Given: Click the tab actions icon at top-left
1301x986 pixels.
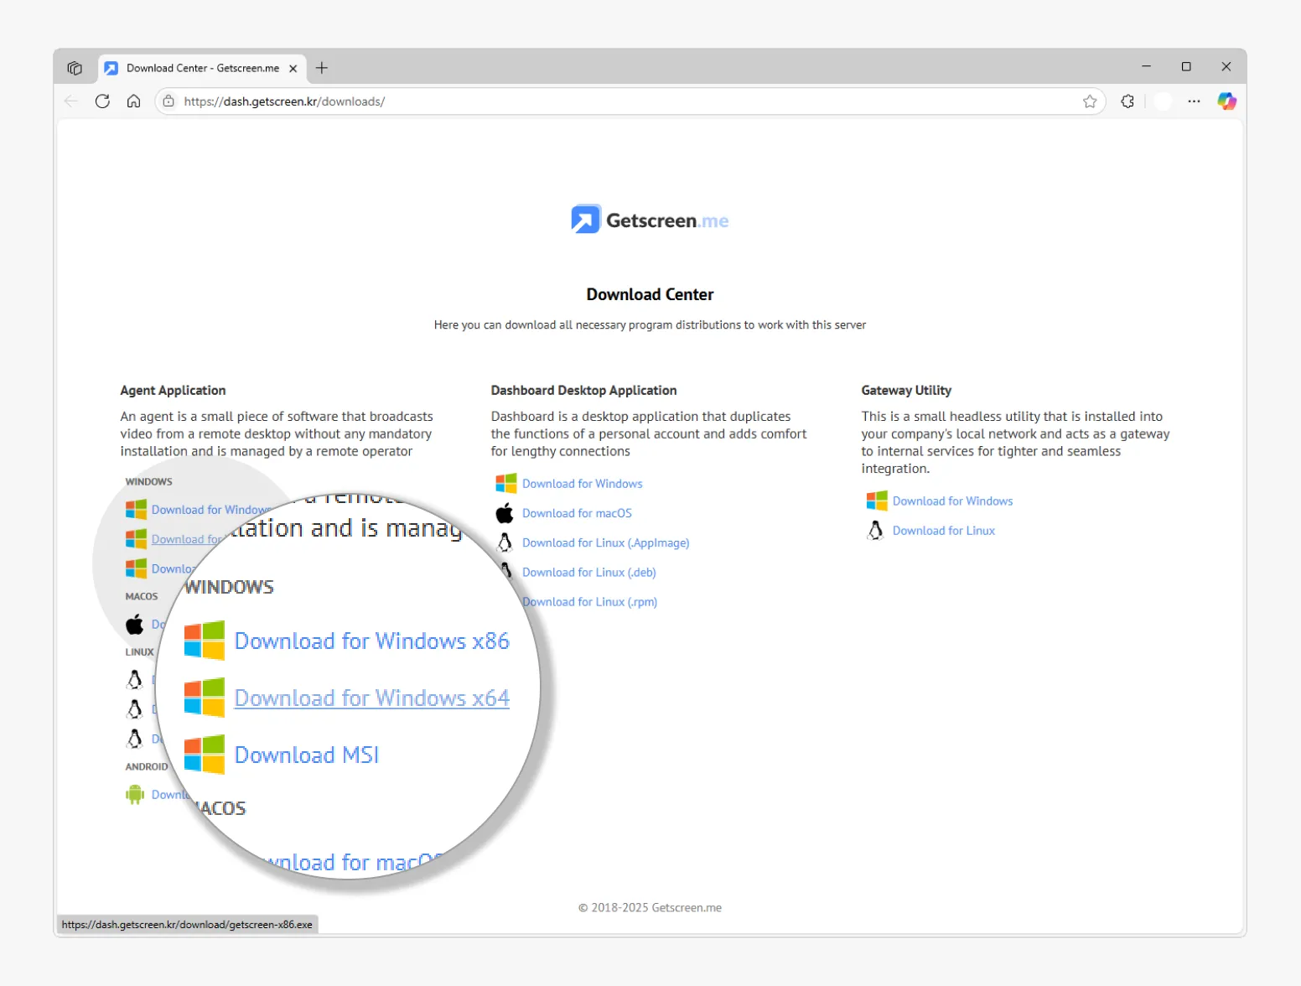Looking at the screenshot, I should 75,68.
